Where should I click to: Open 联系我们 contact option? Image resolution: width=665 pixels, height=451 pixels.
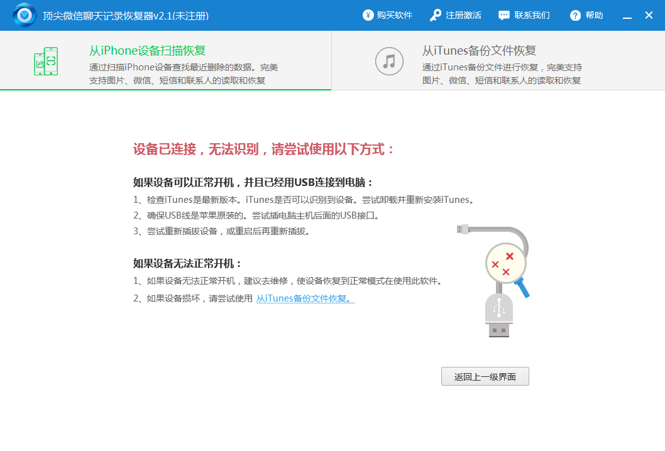[x=524, y=15]
